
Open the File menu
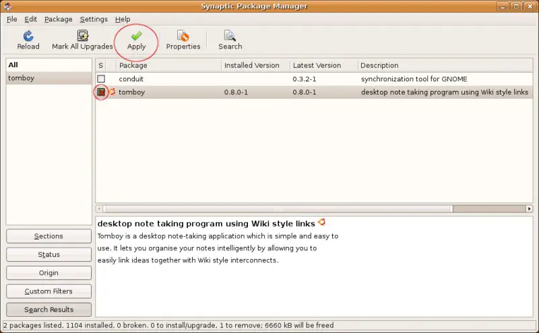[x=11, y=20]
